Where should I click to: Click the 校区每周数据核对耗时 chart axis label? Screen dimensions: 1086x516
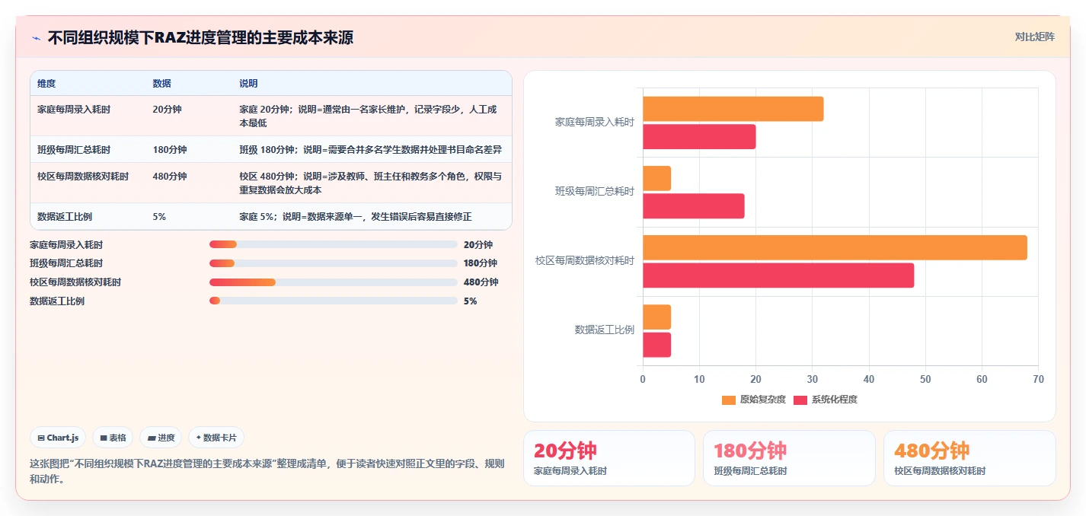584,260
